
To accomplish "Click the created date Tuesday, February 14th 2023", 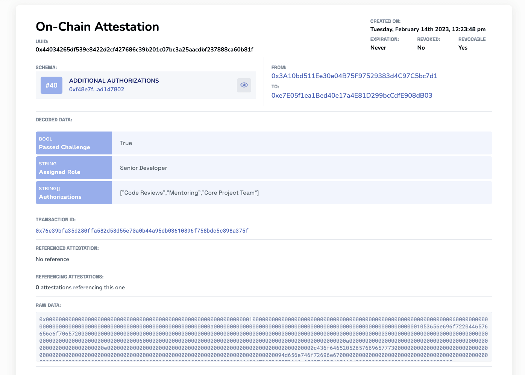I will (428, 29).
